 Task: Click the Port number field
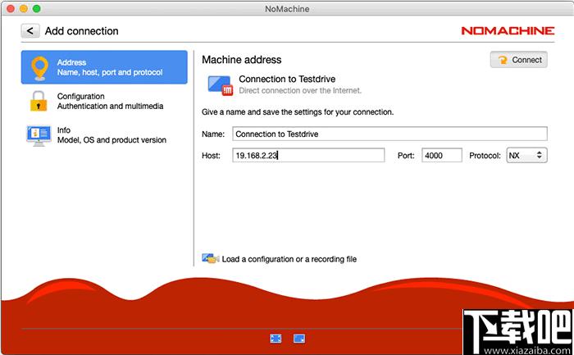pos(442,155)
